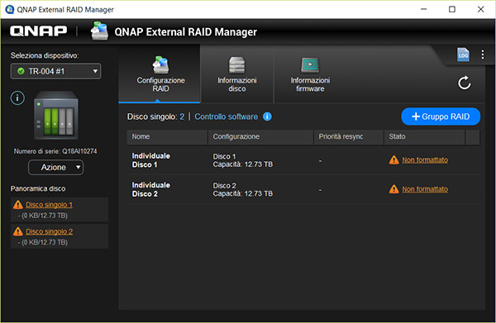Open the three-dot more options menu

[483, 55]
